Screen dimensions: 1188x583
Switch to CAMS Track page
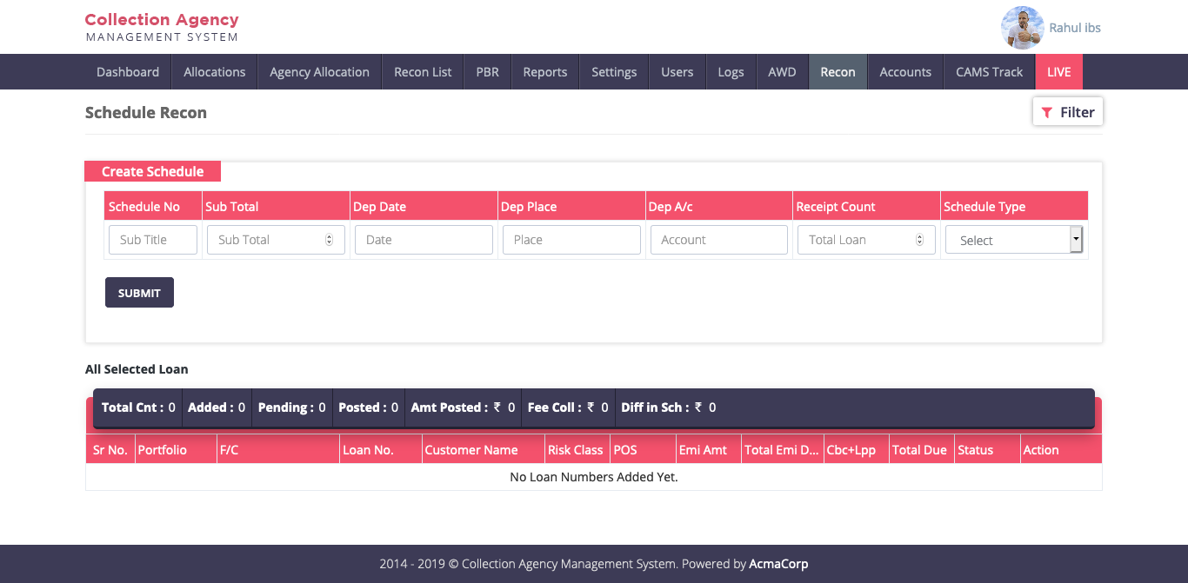(x=989, y=72)
